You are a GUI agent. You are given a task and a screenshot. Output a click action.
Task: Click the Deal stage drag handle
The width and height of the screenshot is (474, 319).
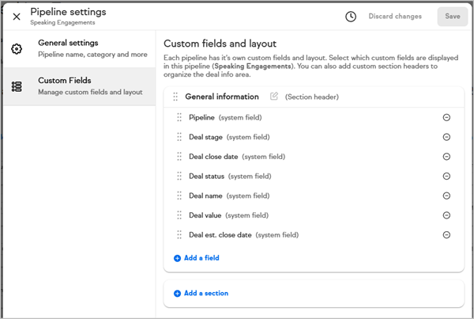[x=179, y=137]
